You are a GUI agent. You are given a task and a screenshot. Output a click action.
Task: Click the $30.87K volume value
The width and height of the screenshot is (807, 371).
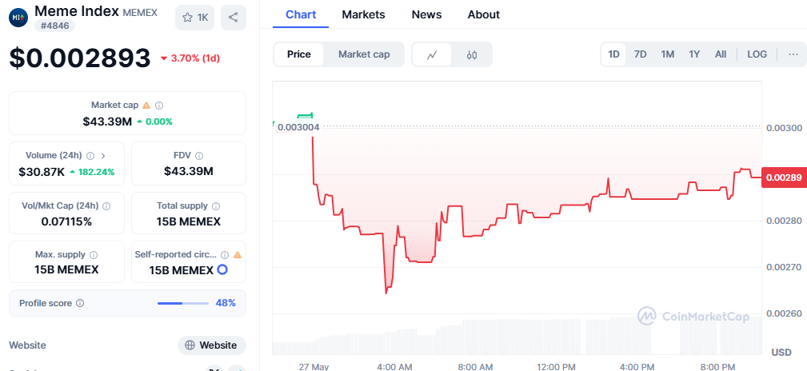point(42,173)
